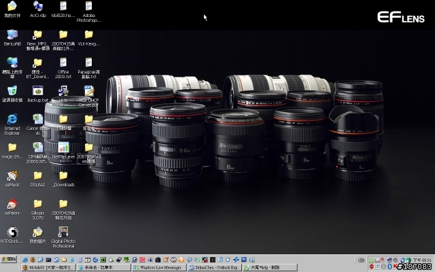
Task: Click the system clock showing 09:51
Action: (422, 260)
